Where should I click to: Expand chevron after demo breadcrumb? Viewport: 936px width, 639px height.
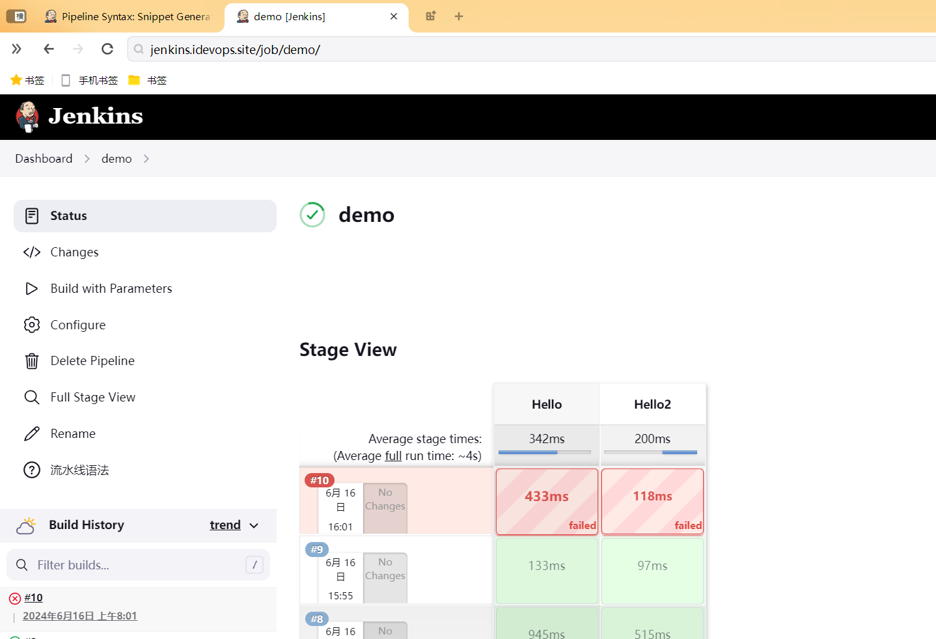click(x=146, y=159)
